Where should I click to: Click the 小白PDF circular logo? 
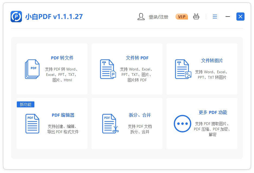[x=16, y=17]
